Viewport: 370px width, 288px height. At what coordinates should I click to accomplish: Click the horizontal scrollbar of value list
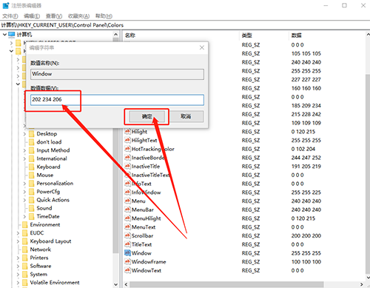click(x=226, y=284)
